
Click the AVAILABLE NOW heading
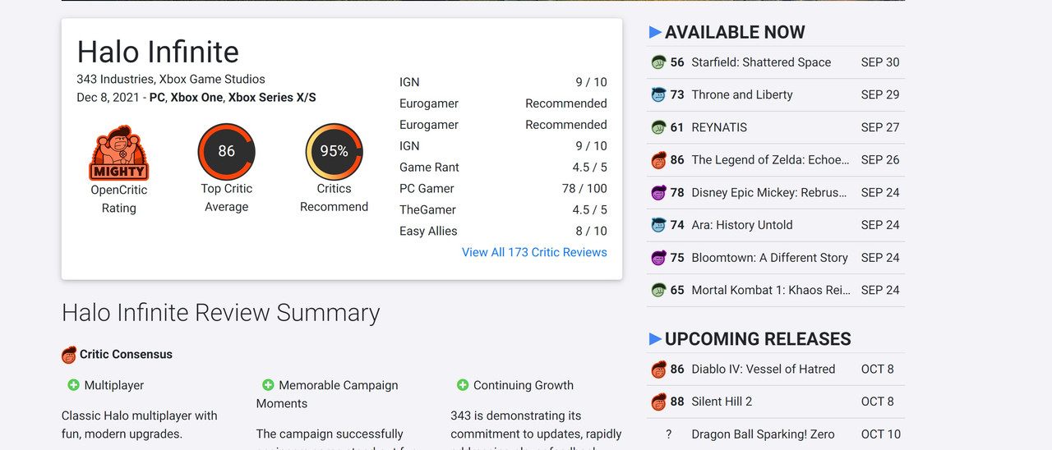click(x=735, y=32)
